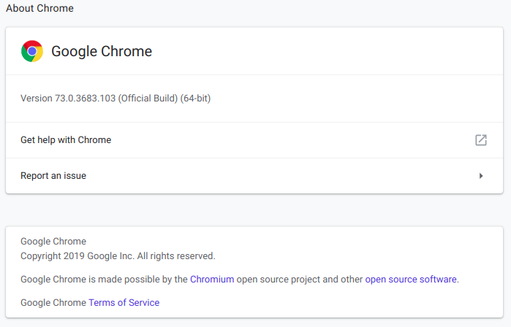This screenshot has height=327, width=511.
Task: Follow the Chromium link
Action: point(212,280)
